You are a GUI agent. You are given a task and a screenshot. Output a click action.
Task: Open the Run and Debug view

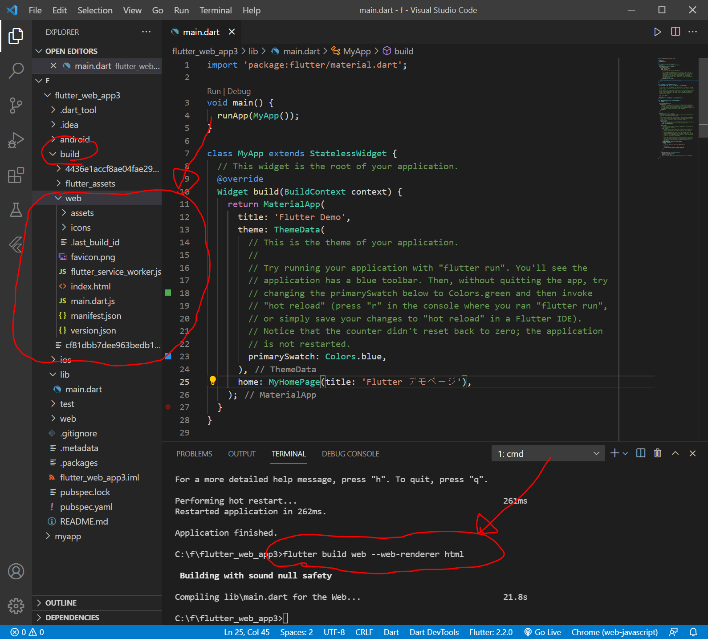[x=16, y=140]
